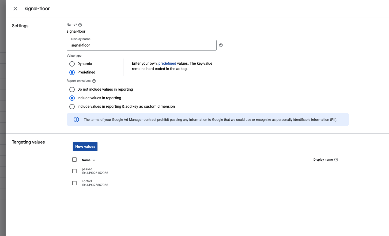Choose Do not include values in reporting

72,89
